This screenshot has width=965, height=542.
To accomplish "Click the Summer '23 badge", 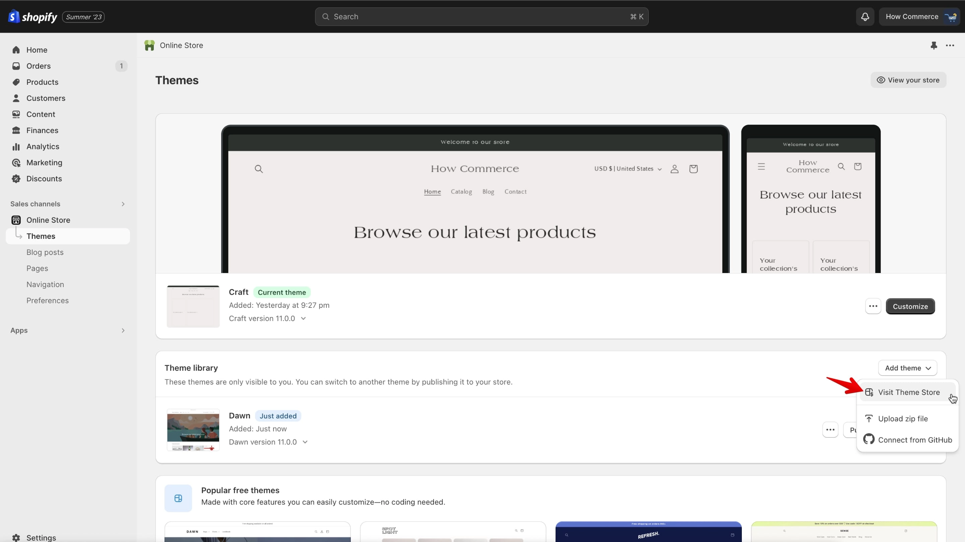I will pyautogui.click(x=83, y=17).
